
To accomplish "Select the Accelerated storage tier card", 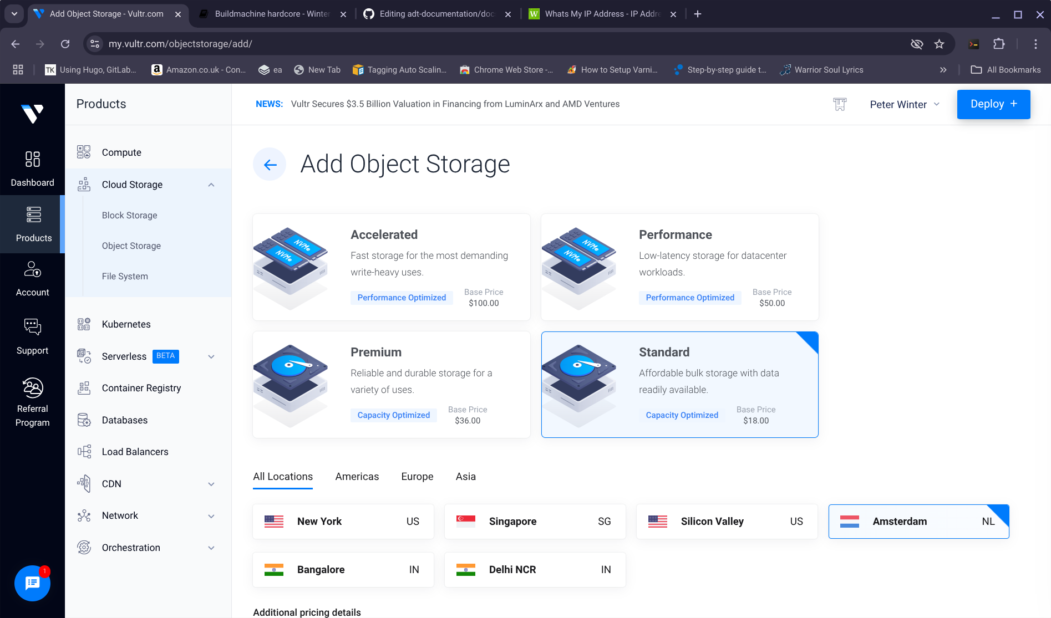I will [391, 267].
